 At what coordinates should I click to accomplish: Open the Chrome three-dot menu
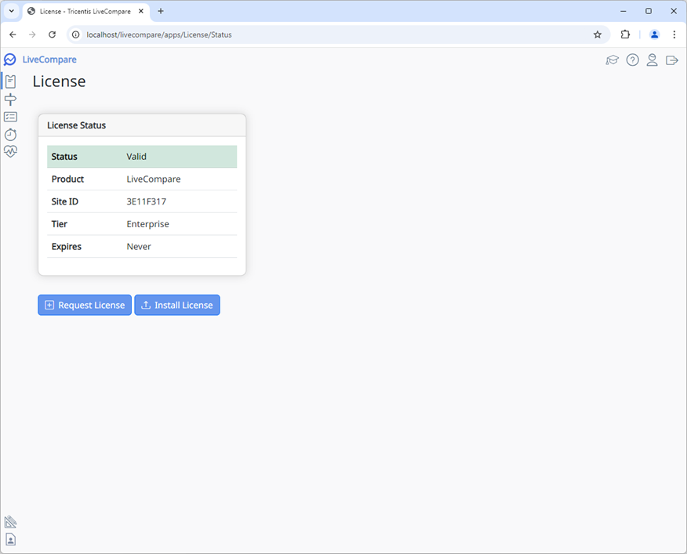tap(674, 34)
